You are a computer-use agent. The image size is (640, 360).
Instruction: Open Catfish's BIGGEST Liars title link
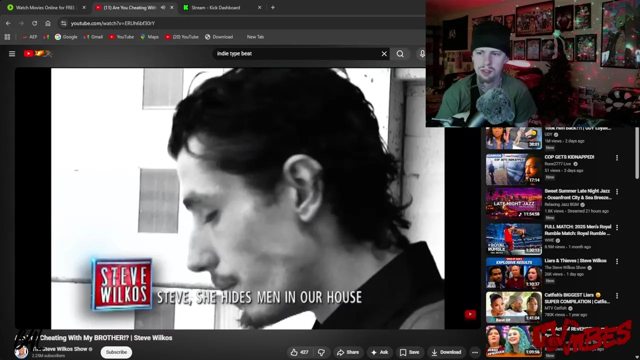577,298
